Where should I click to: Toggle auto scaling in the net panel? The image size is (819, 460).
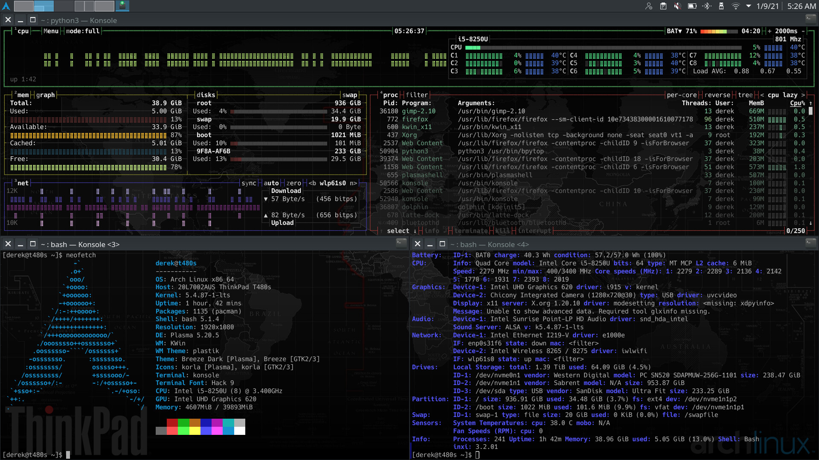point(272,183)
